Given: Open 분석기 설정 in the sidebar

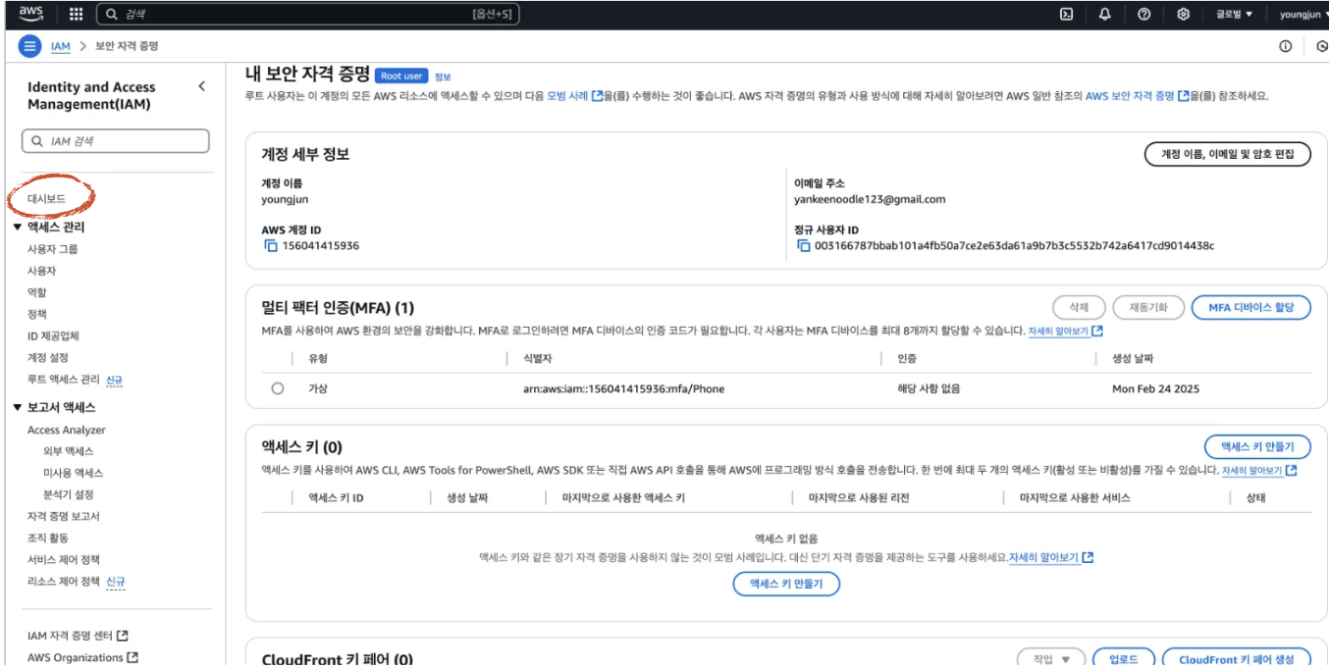Looking at the screenshot, I should pyautogui.click(x=69, y=494).
